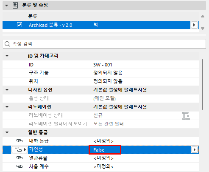
Task: Click the 속성 검색 search field
Action: point(104,44)
